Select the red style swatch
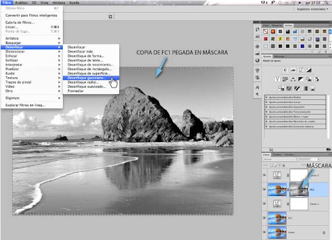 tap(266, 39)
